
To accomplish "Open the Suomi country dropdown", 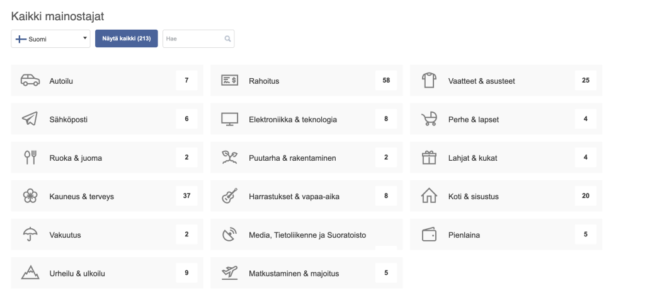I will point(50,39).
